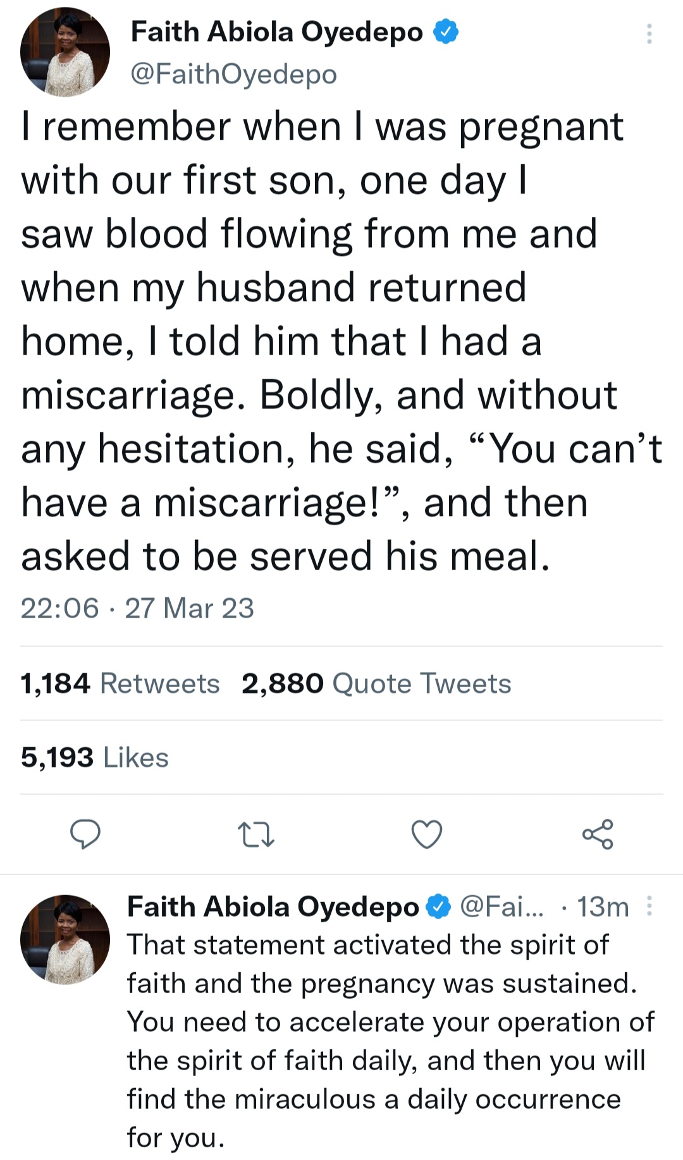Viewport: 683px width, 1160px height.
Task: Open the @FaithOyedepo handle
Action: (x=233, y=74)
